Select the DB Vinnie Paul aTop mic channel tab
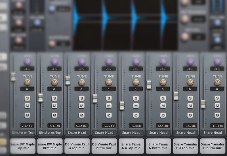The image size is (227, 156). click(77, 146)
